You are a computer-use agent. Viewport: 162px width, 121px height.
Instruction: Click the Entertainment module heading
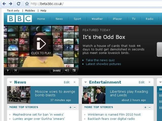coord(105,82)
